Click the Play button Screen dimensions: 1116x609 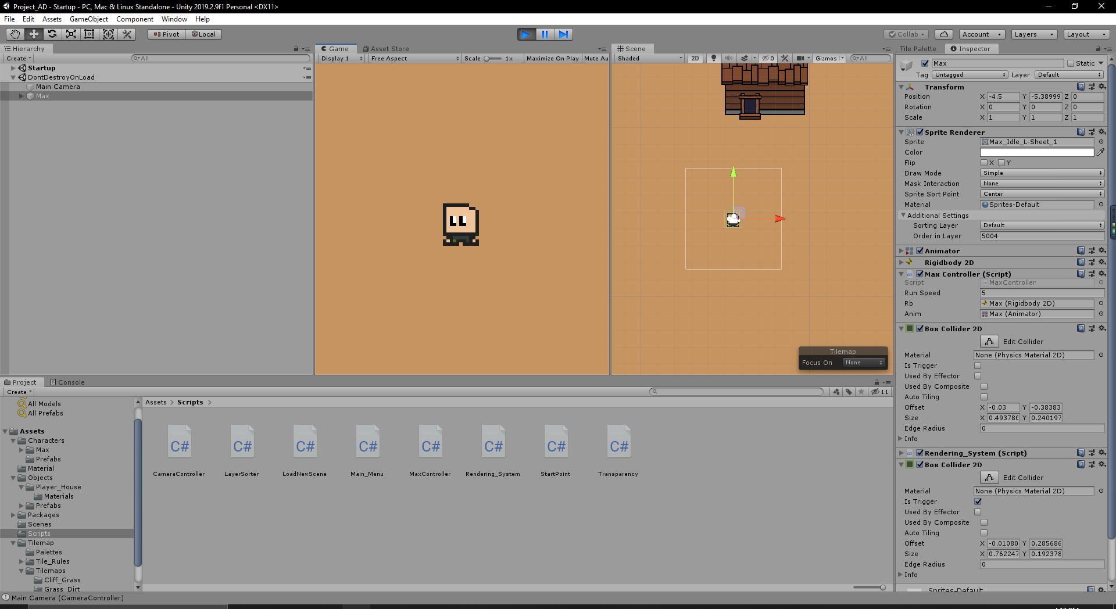click(x=526, y=34)
